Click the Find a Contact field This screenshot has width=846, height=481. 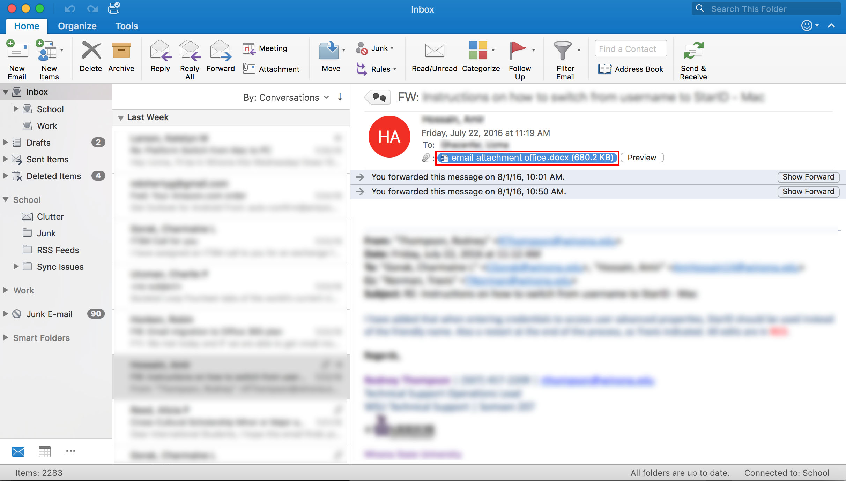point(631,49)
